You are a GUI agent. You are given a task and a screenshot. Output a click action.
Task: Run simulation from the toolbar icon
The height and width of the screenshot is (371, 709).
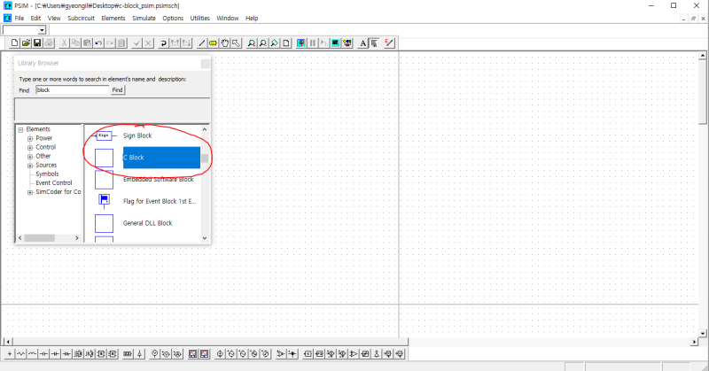(301, 43)
